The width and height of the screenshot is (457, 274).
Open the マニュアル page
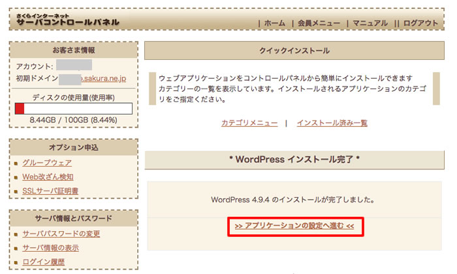[370, 23]
